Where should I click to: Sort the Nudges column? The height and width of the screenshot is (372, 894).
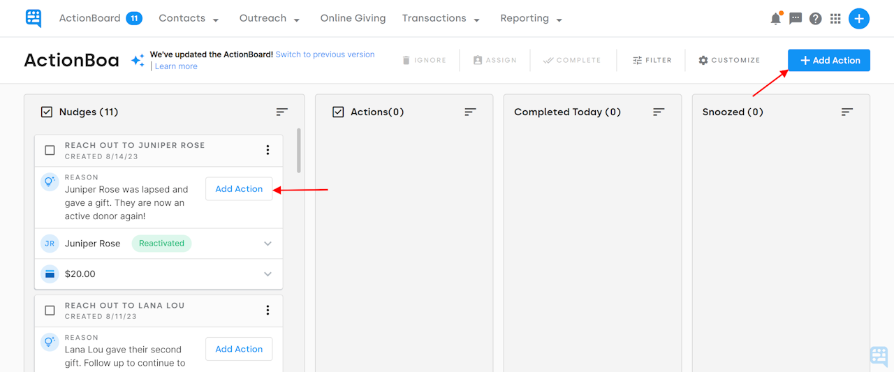pyautogui.click(x=281, y=112)
